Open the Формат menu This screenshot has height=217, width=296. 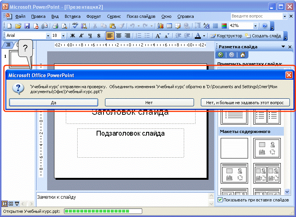[x=94, y=16]
